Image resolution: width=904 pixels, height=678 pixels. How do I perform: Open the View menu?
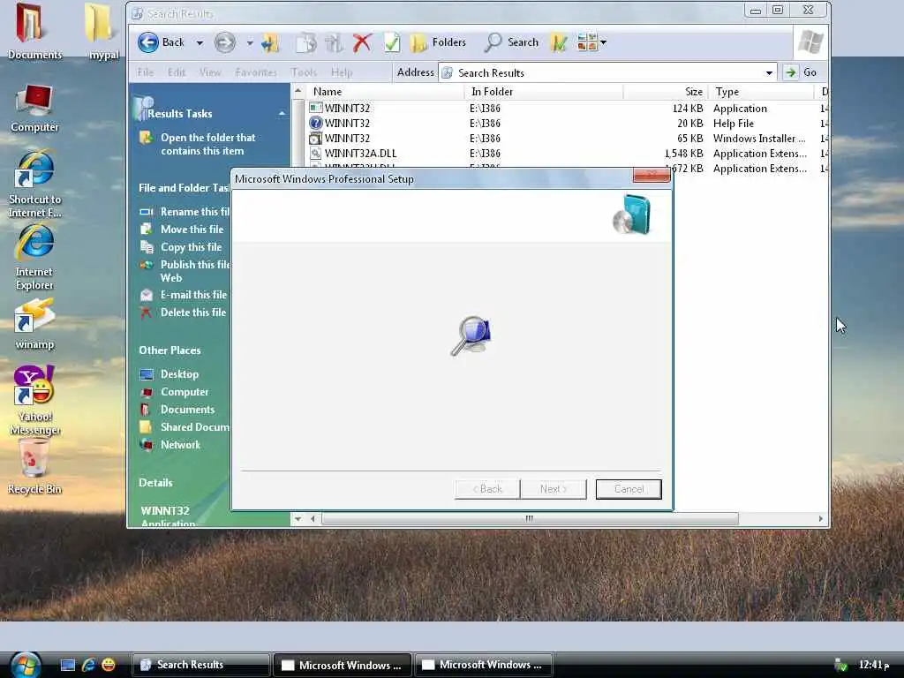[x=210, y=72]
